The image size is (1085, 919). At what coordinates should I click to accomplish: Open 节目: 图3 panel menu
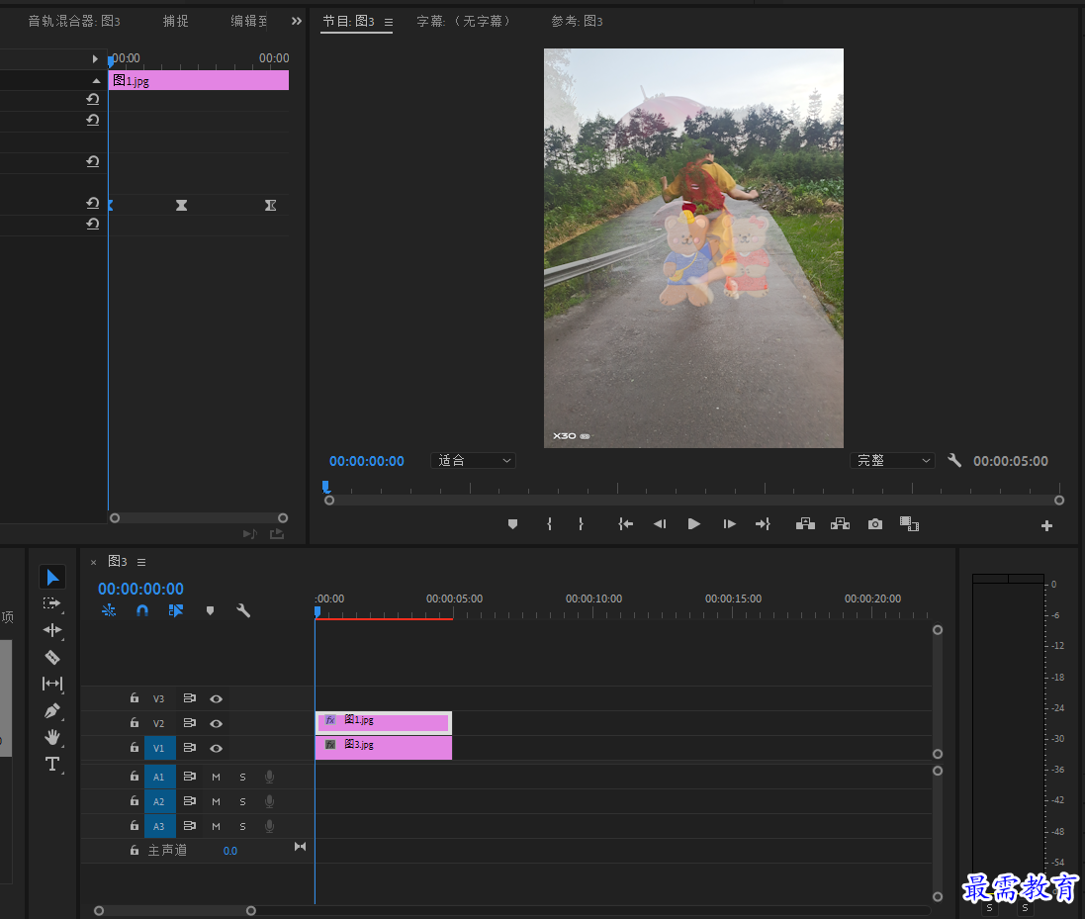[x=389, y=22]
